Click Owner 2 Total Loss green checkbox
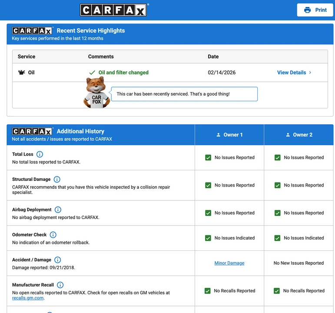 click(277, 157)
